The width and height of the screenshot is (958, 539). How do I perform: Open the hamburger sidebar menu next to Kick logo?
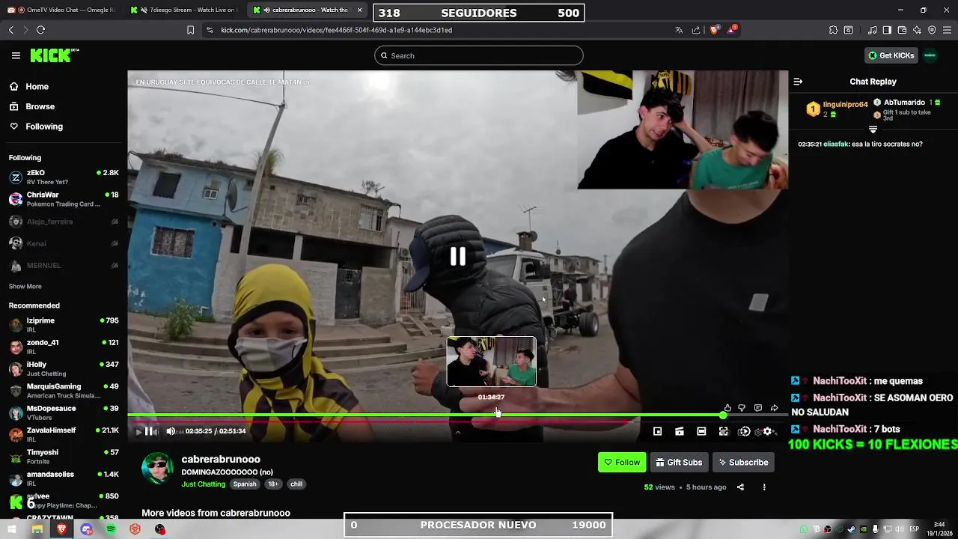[16, 55]
